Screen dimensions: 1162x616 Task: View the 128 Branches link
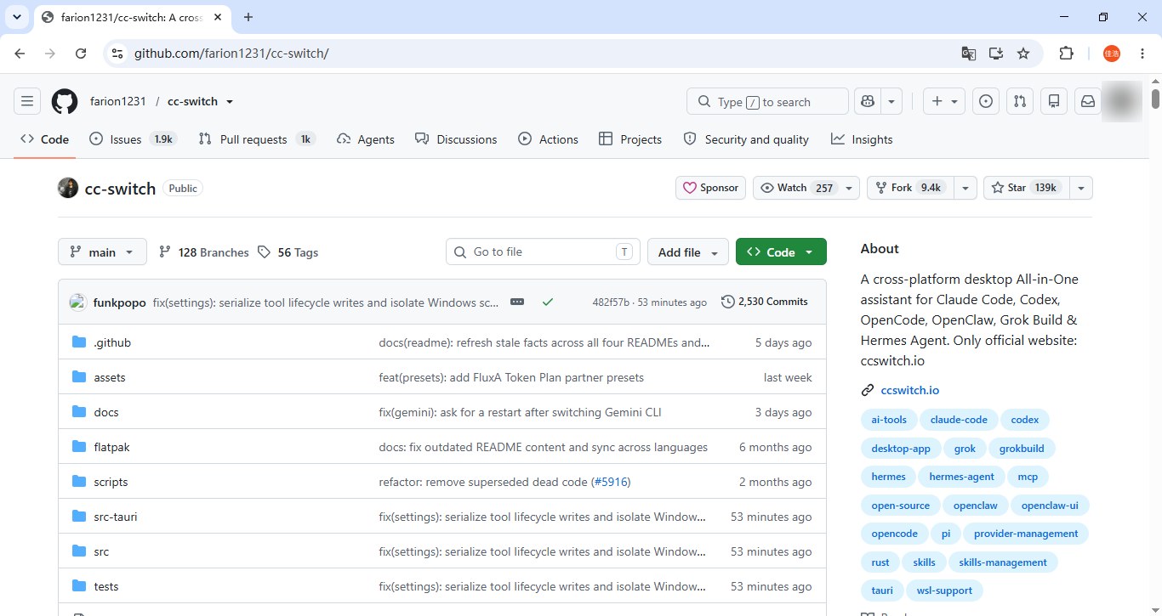click(x=204, y=252)
